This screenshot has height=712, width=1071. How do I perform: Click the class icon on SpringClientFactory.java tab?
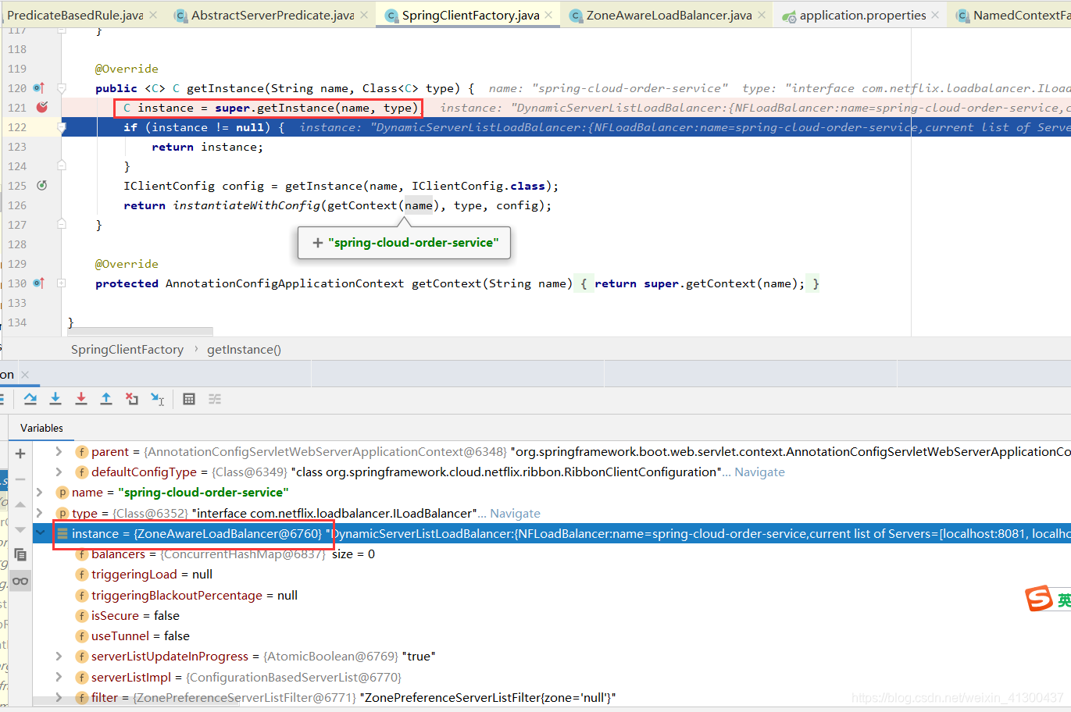[391, 15]
